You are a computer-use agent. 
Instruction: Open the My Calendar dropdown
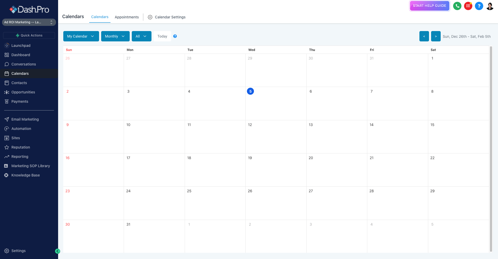coord(81,36)
